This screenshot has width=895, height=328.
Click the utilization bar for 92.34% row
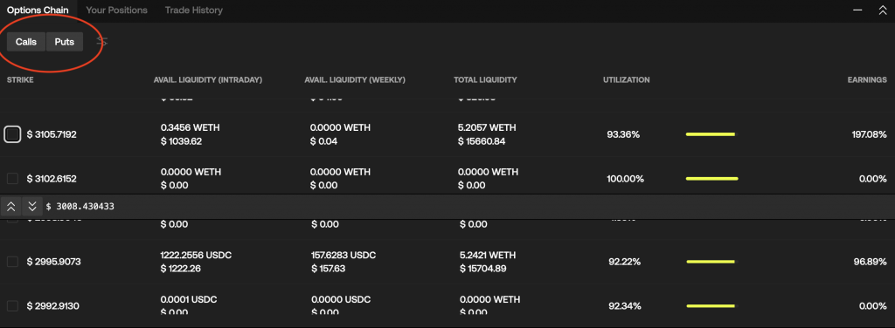711,306
